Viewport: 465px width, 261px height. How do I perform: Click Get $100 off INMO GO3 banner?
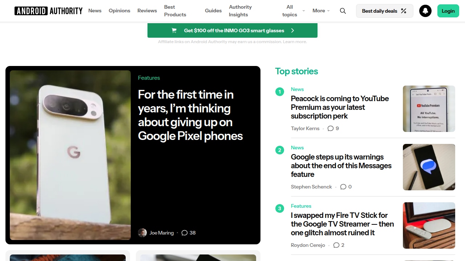tap(232, 30)
